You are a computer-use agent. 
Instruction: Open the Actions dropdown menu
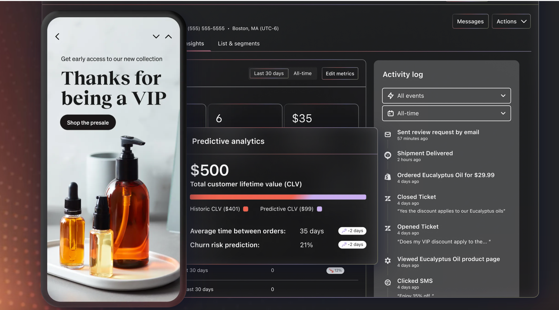tap(511, 21)
